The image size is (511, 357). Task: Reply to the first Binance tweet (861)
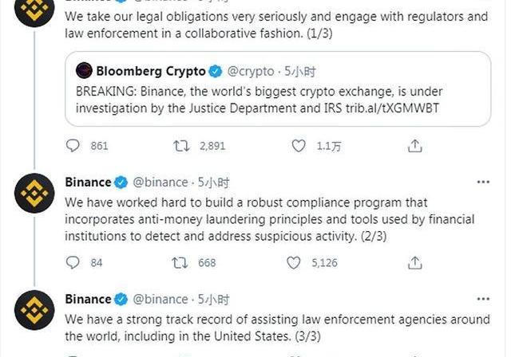pos(73,146)
